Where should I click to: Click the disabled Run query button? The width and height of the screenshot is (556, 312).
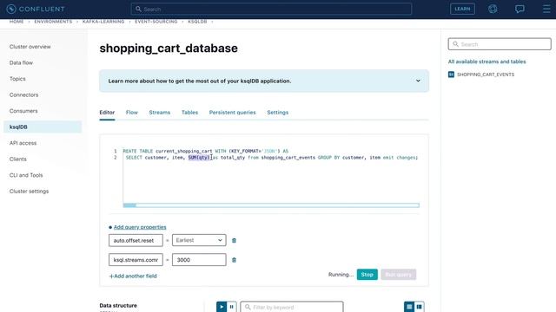point(399,275)
